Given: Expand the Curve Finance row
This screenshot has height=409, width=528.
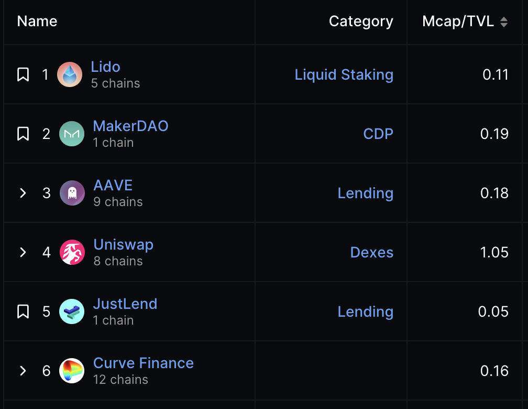Looking at the screenshot, I should pyautogui.click(x=23, y=371).
